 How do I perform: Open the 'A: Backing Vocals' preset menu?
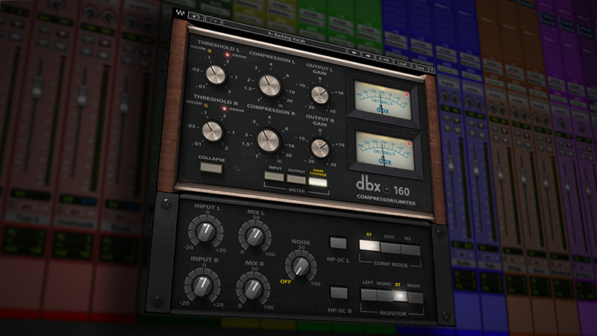[286, 37]
